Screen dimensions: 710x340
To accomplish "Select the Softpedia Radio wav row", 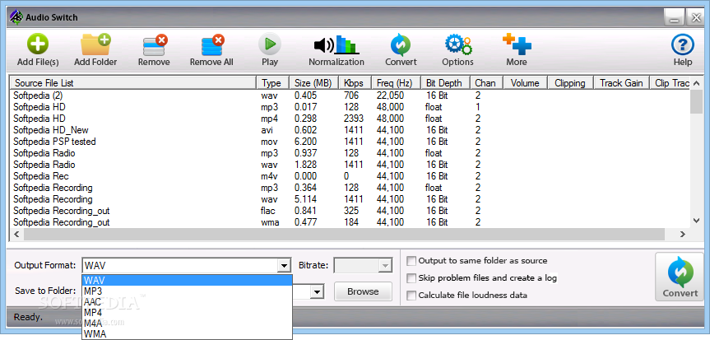I will (x=350, y=165).
